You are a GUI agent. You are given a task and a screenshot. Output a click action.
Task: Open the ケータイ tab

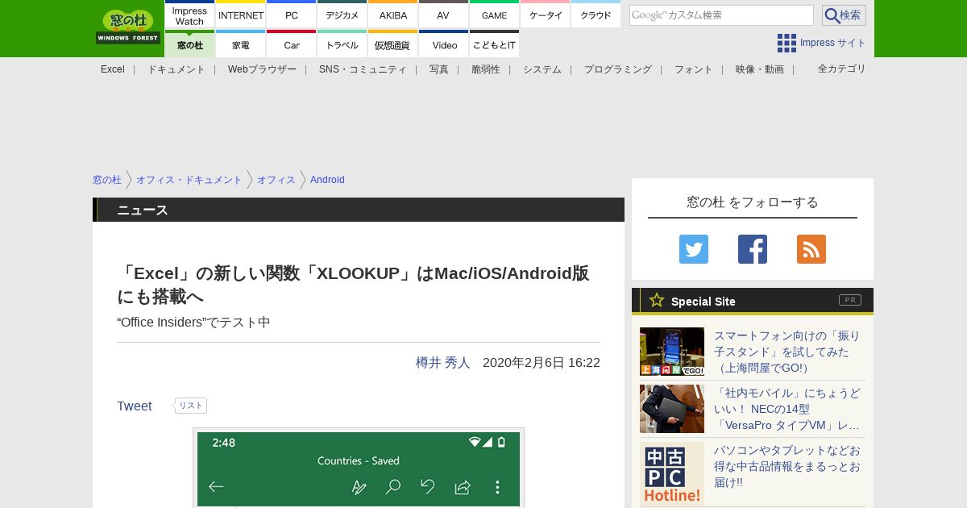pos(546,15)
